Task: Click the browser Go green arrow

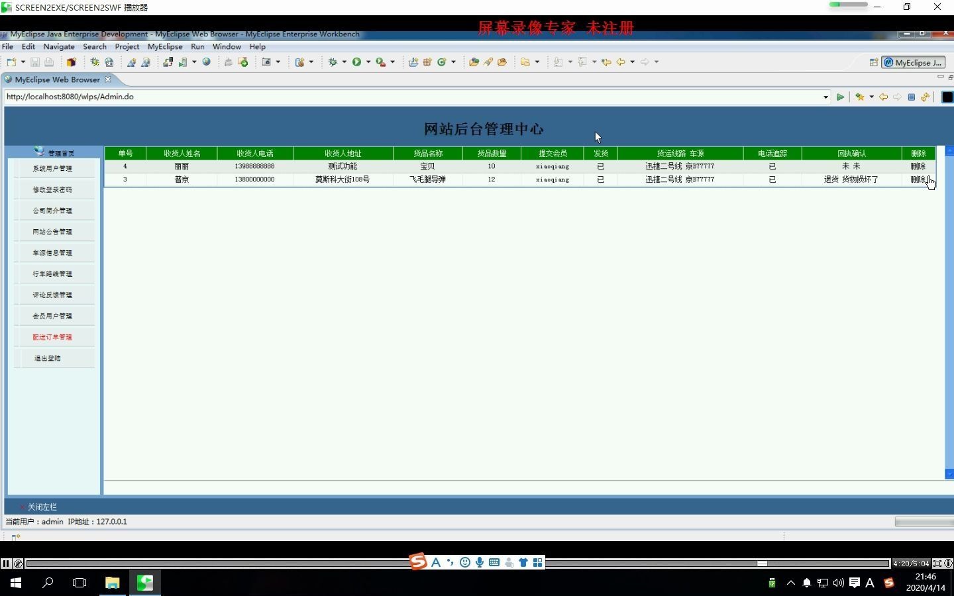Action: pyautogui.click(x=840, y=97)
